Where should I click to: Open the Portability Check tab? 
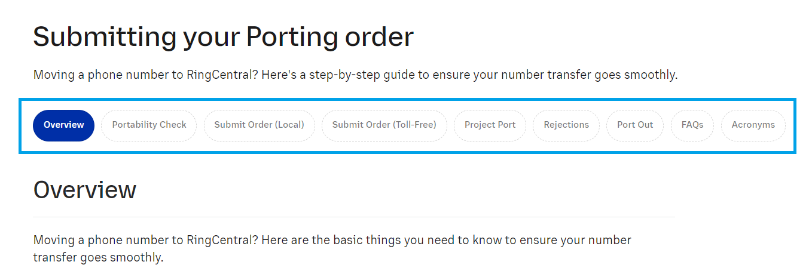149,125
